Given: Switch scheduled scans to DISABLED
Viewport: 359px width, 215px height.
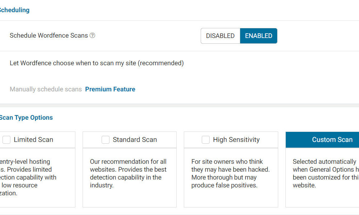Looking at the screenshot, I should click(x=220, y=36).
